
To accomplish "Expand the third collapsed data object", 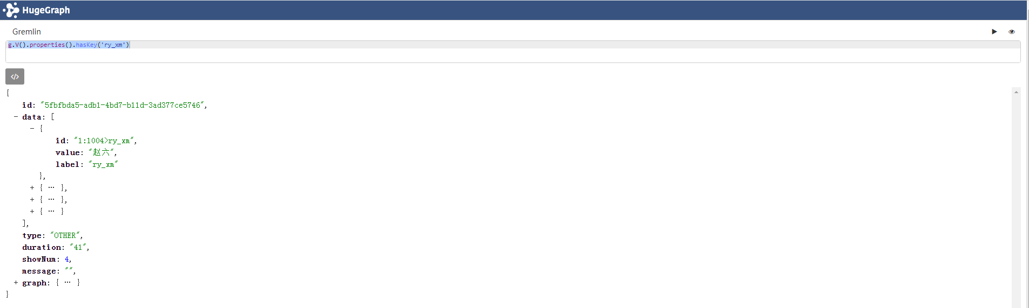I will [32, 200].
